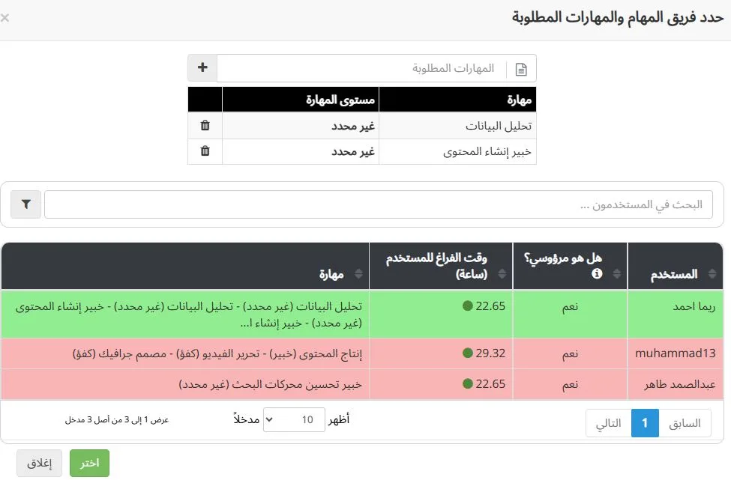The height and width of the screenshot is (480, 731).
Task: Click info icon next to هل هو مرؤوسي؟
Action: click(x=597, y=273)
